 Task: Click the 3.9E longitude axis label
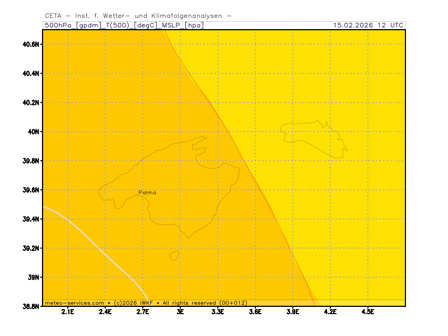[x=292, y=312]
